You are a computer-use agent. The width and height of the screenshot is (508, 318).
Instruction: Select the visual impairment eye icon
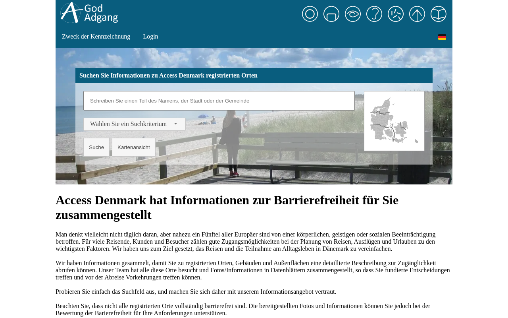pos(353,14)
